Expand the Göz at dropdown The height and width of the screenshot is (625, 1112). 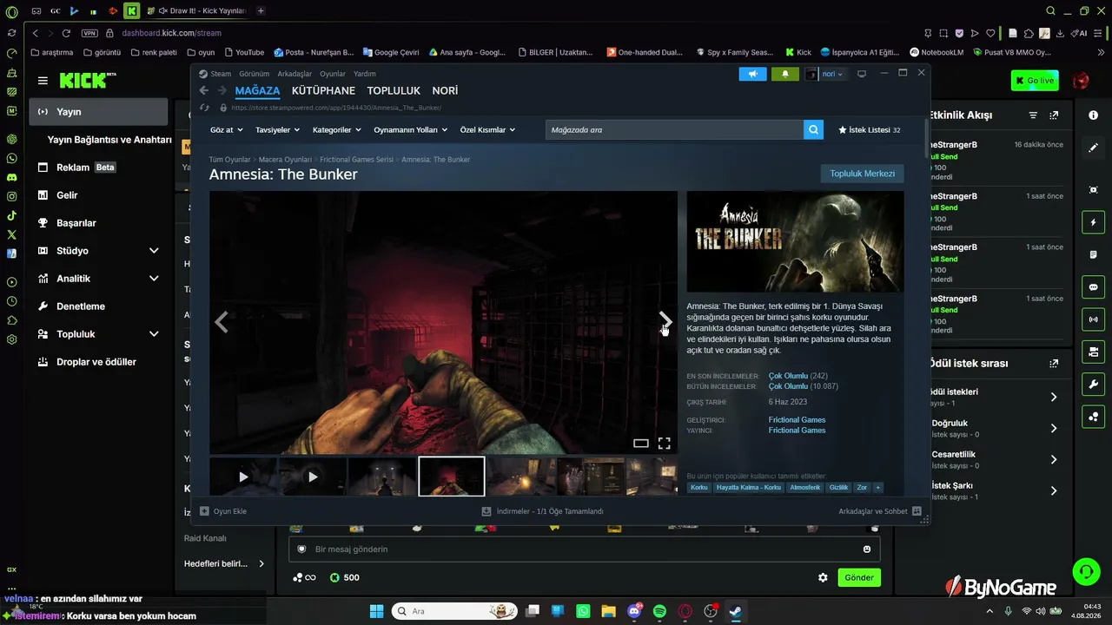click(x=226, y=130)
